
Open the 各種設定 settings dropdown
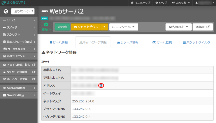179,27
